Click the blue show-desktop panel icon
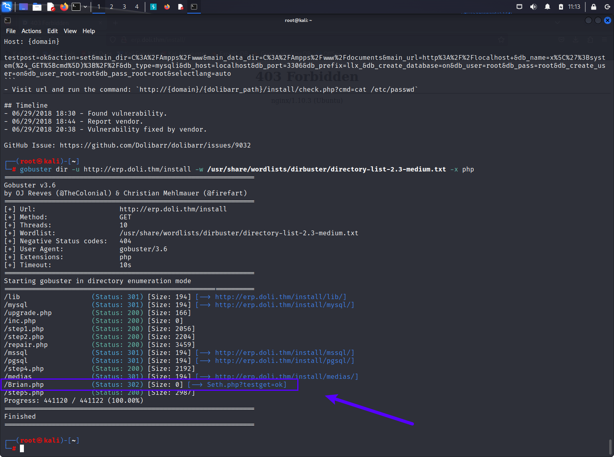Image resolution: width=614 pixels, height=457 pixels. [x=24, y=7]
